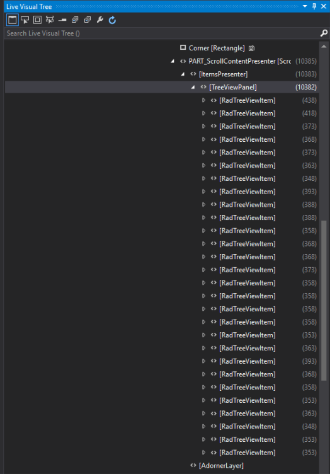Click the descendant count (10382)
330x474 pixels.
tap(306, 87)
